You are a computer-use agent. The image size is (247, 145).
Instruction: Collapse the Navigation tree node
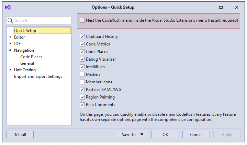point(10,50)
